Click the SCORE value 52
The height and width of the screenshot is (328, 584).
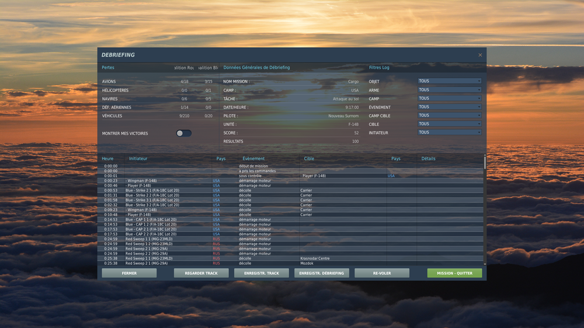pyautogui.click(x=356, y=133)
